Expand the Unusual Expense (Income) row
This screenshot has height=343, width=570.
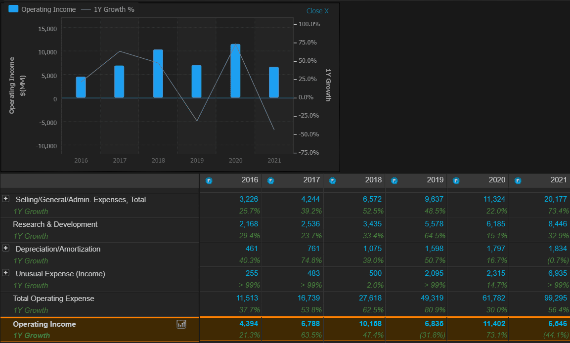tap(6, 273)
